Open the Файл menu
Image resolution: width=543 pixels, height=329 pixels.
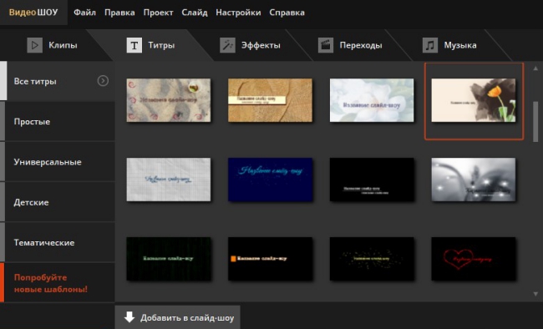click(84, 13)
